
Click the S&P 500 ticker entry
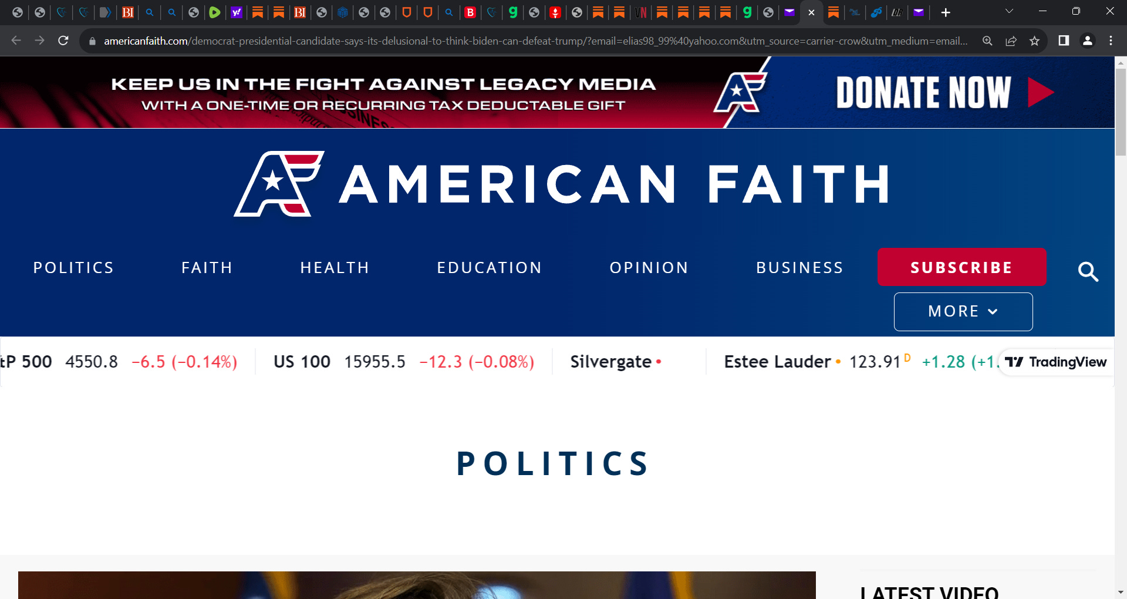click(119, 362)
